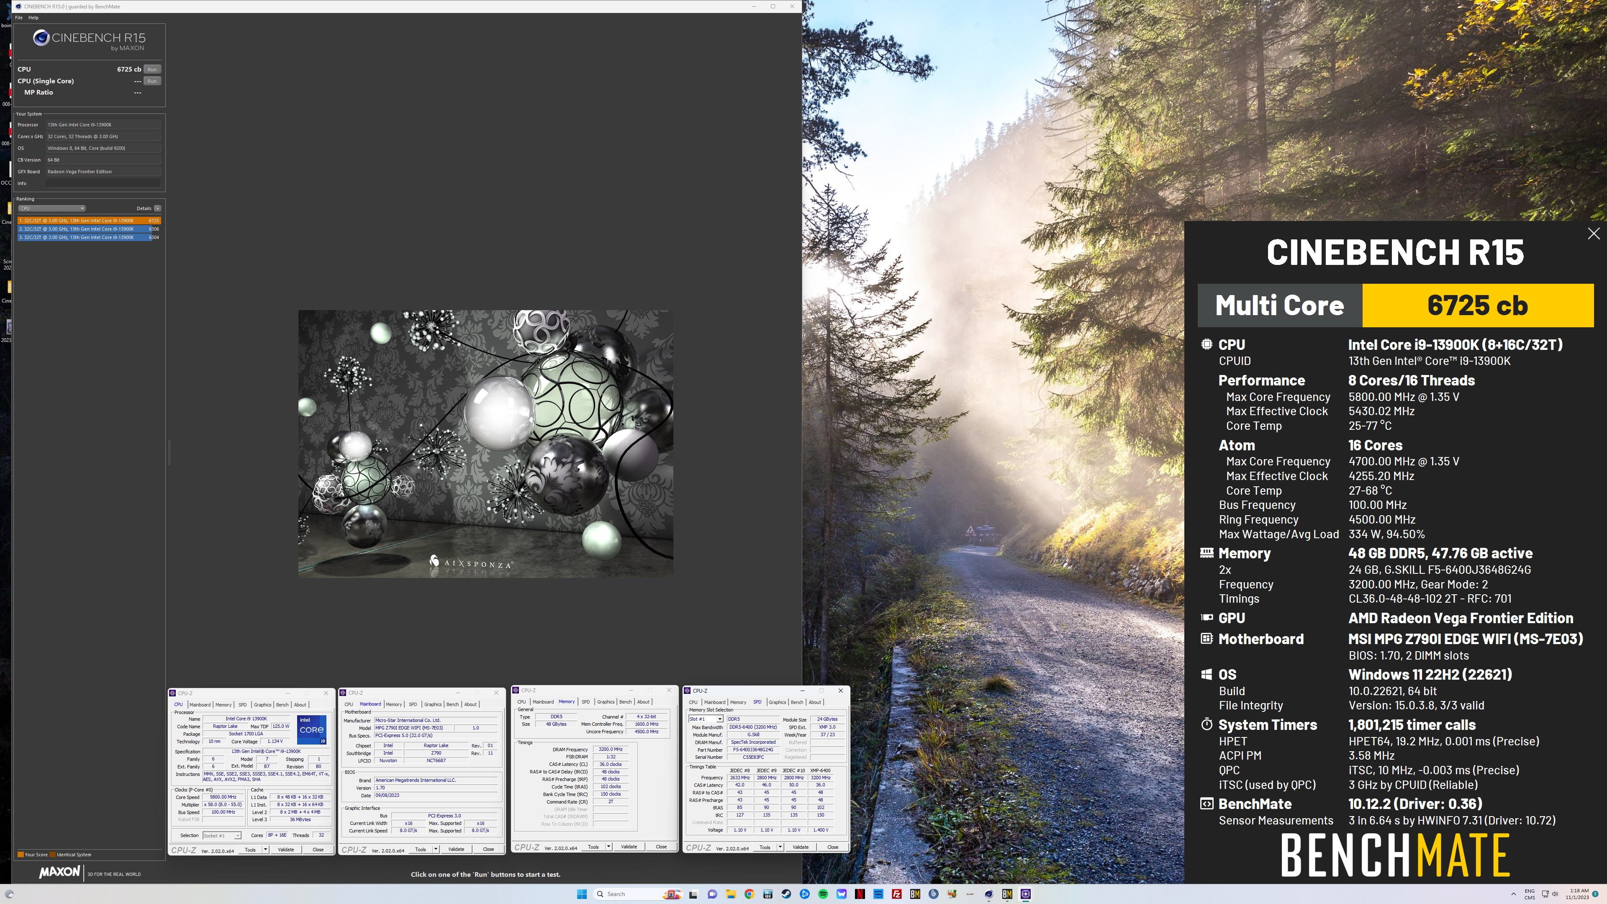Open Steam from taskbar
Screen dimensions: 1607x904
click(x=786, y=894)
